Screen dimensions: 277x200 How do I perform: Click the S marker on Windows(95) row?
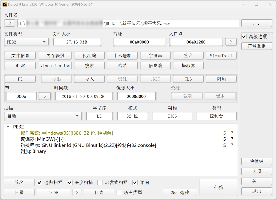tap(224, 133)
